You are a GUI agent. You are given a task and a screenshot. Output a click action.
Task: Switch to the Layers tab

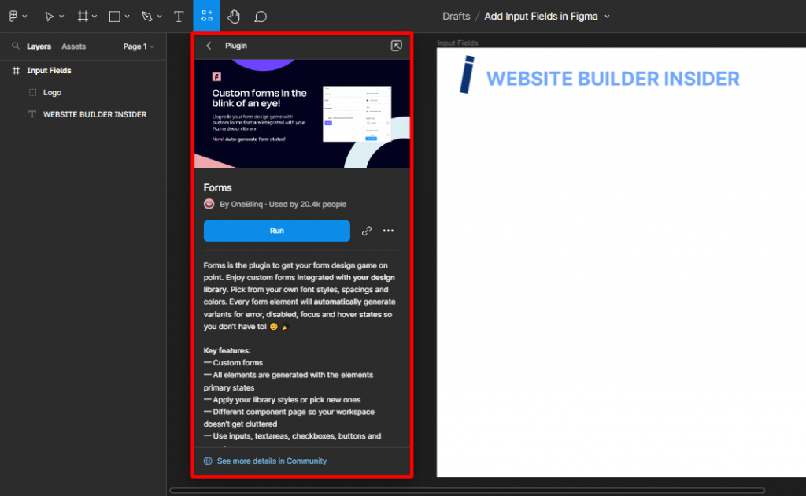(x=39, y=46)
